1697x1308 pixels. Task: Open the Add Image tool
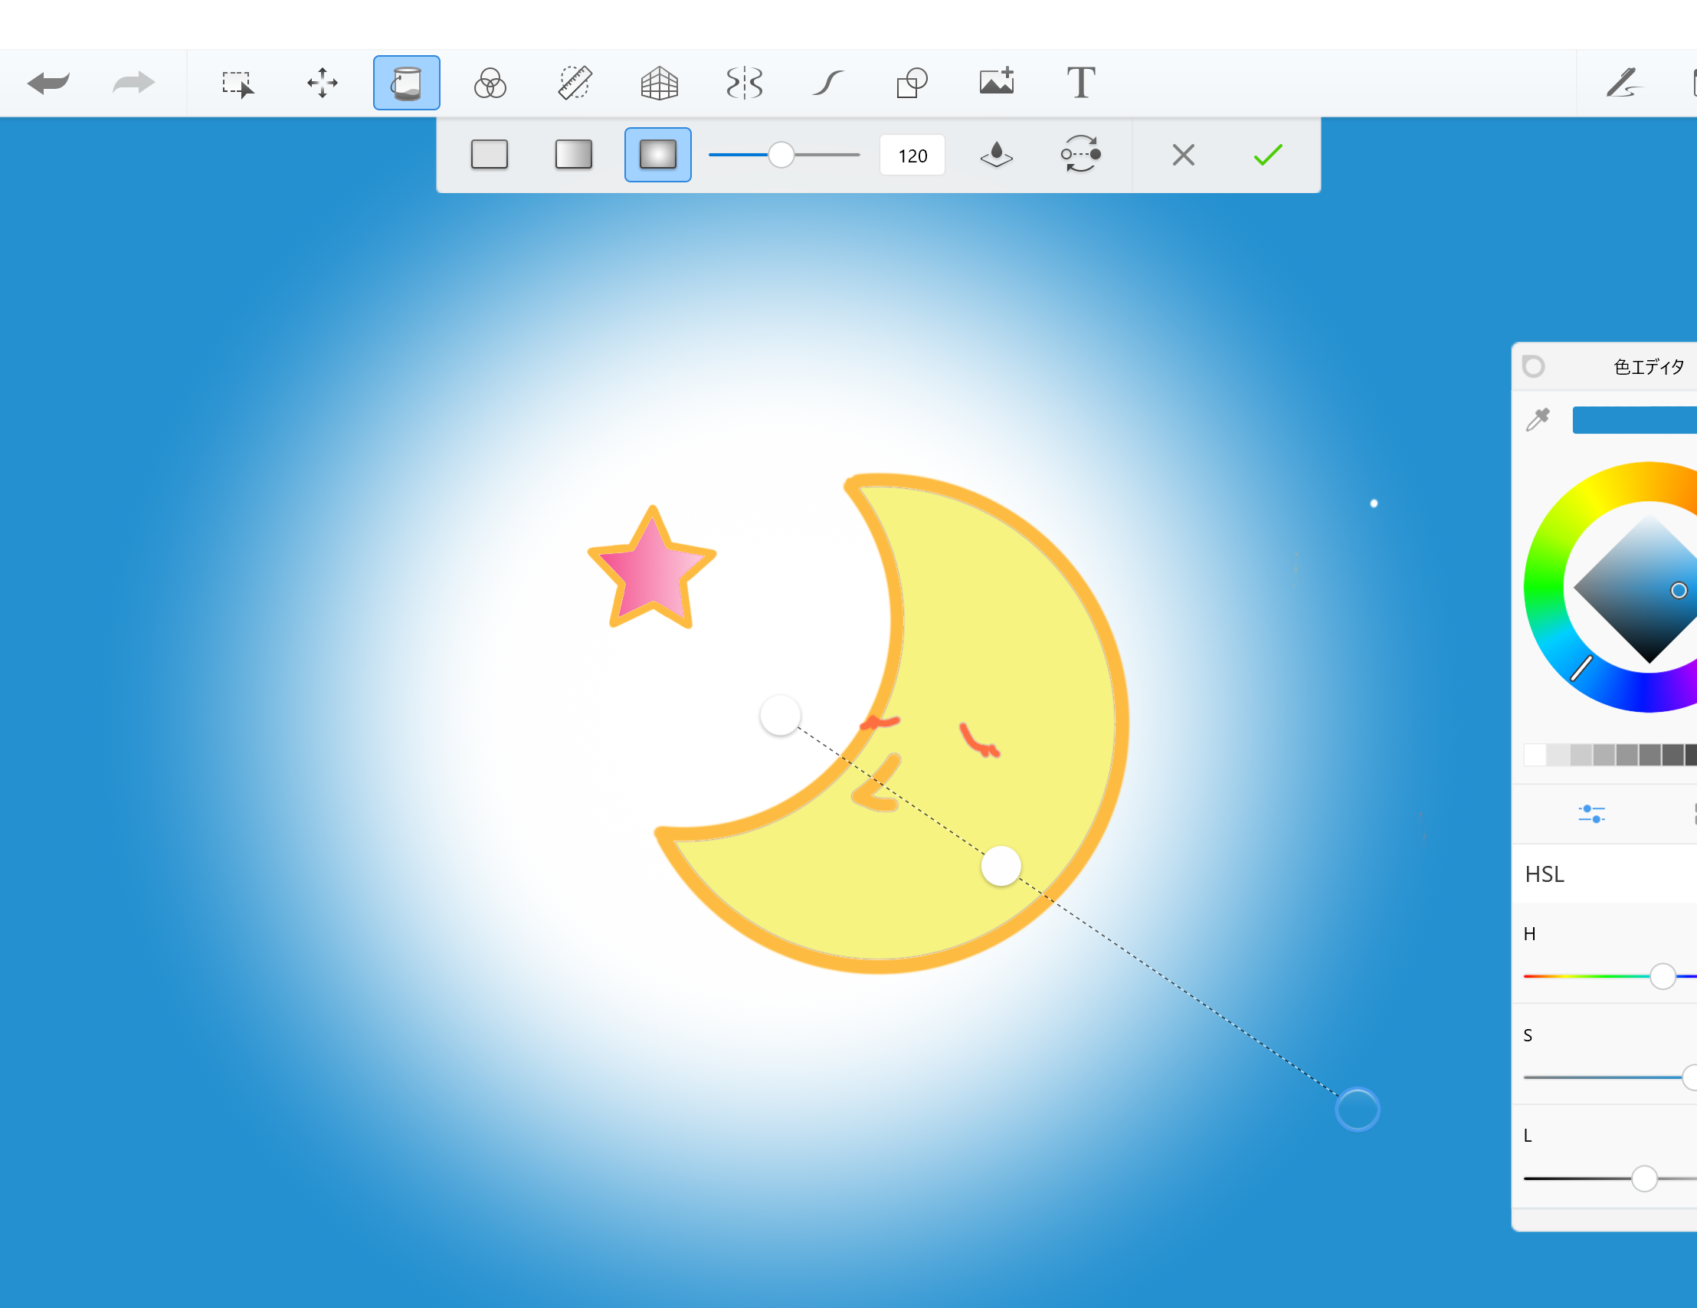tap(997, 81)
